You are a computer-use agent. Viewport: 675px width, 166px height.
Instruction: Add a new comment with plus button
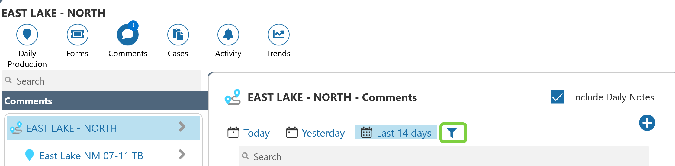(x=647, y=123)
